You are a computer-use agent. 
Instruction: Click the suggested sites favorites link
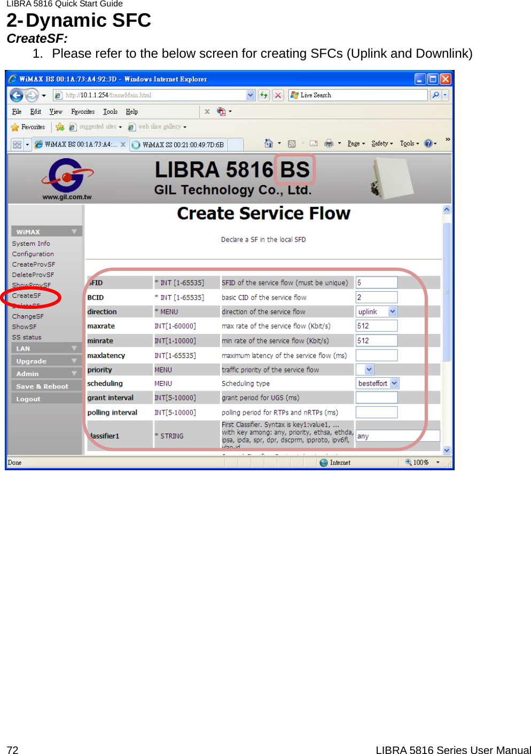[x=95, y=127]
